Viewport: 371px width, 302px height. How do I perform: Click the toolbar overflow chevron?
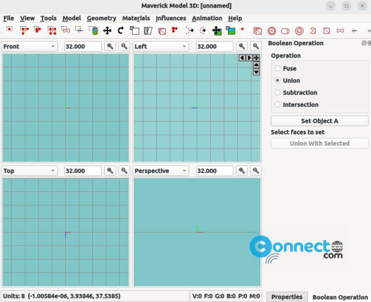point(369,30)
